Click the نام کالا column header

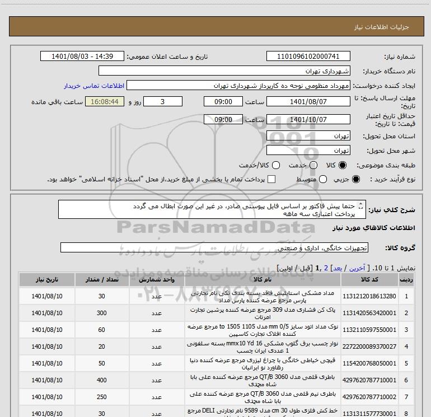(x=263, y=279)
